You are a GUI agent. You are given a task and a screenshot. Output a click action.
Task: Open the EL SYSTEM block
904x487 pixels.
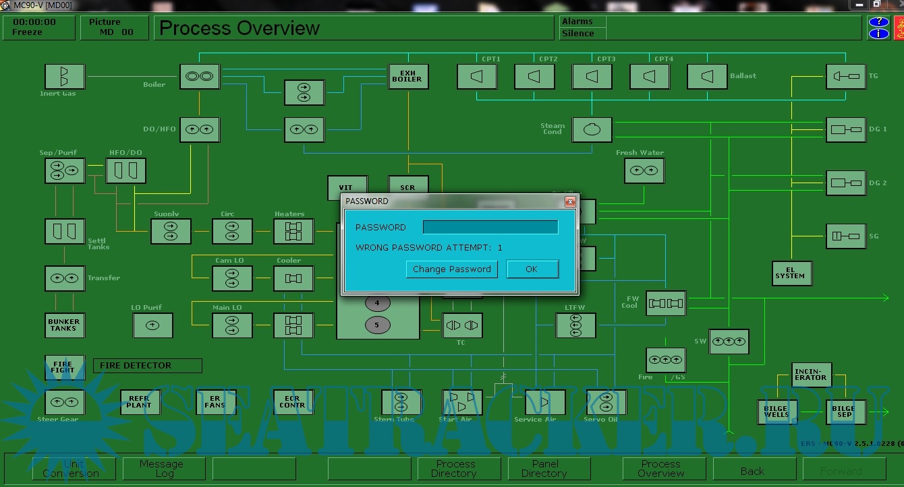792,273
